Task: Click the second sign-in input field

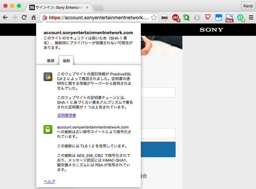Action: pyautogui.click(x=158, y=133)
